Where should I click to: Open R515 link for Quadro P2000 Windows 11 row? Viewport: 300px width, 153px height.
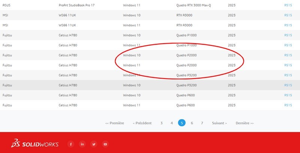pos(288,65)
